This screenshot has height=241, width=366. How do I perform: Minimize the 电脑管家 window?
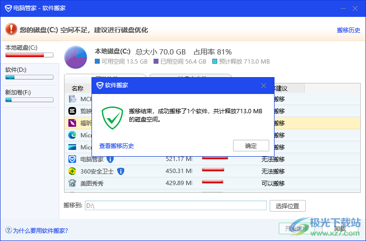[x=343, y=8]
